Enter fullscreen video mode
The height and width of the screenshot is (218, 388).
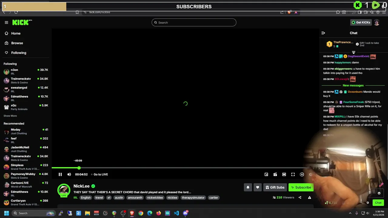coord(293,174)
